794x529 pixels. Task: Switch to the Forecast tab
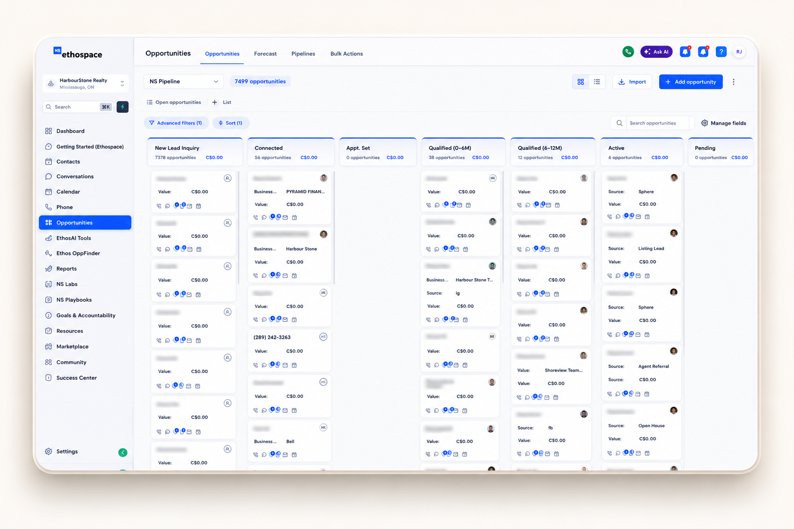(265, 54)
